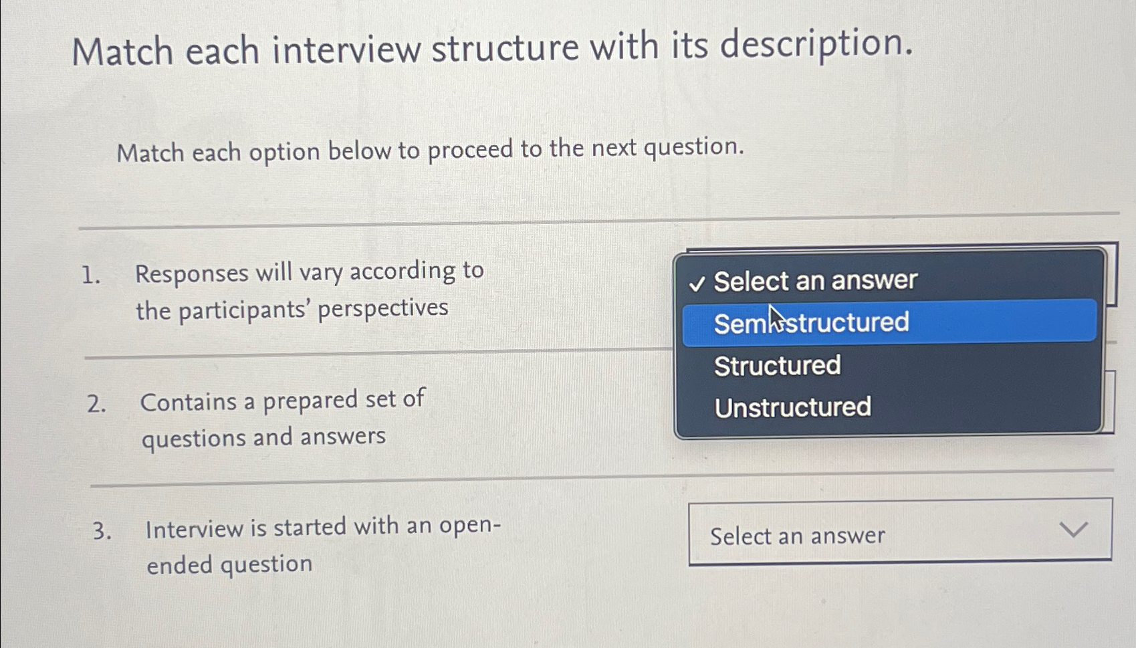Click the instruction text about matching options
The width and height of the screenshot is (1136, 648).
429,150
